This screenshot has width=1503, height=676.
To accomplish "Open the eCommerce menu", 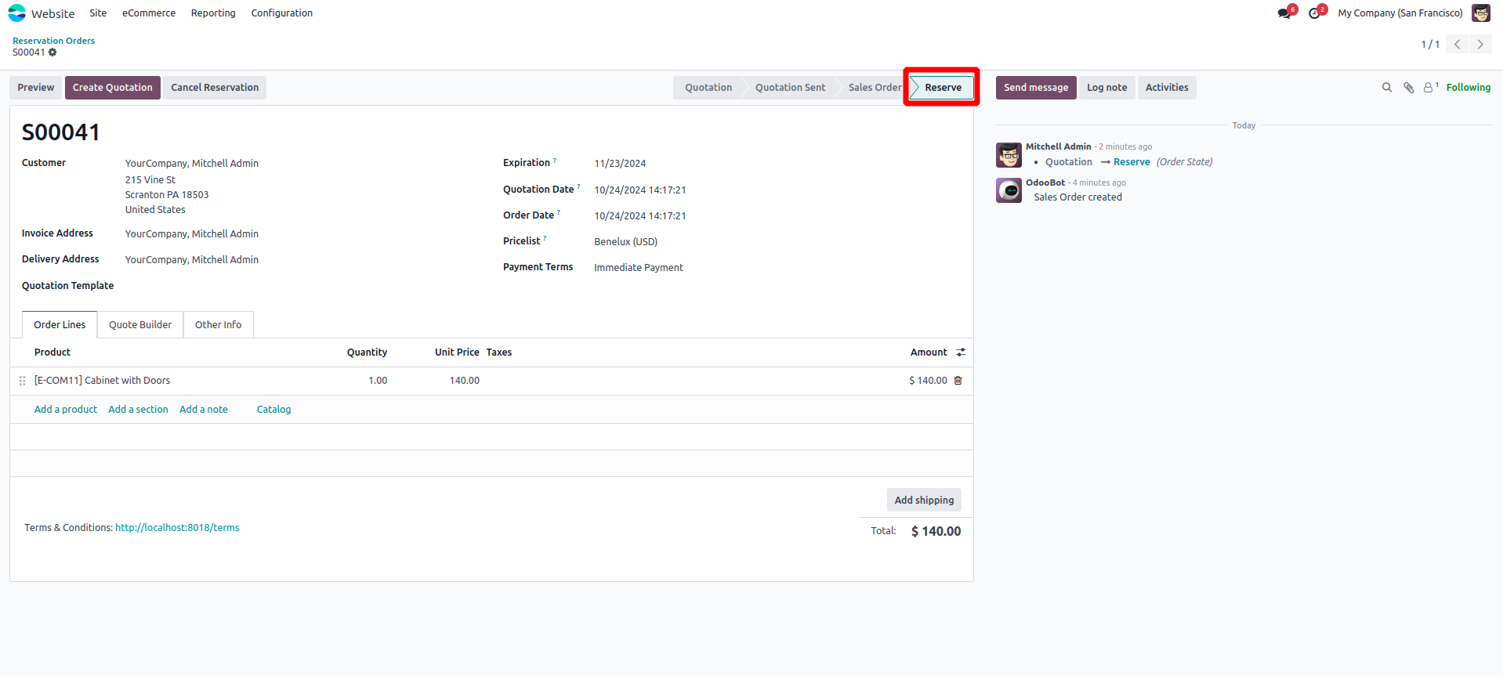I will tap(149, 13).
